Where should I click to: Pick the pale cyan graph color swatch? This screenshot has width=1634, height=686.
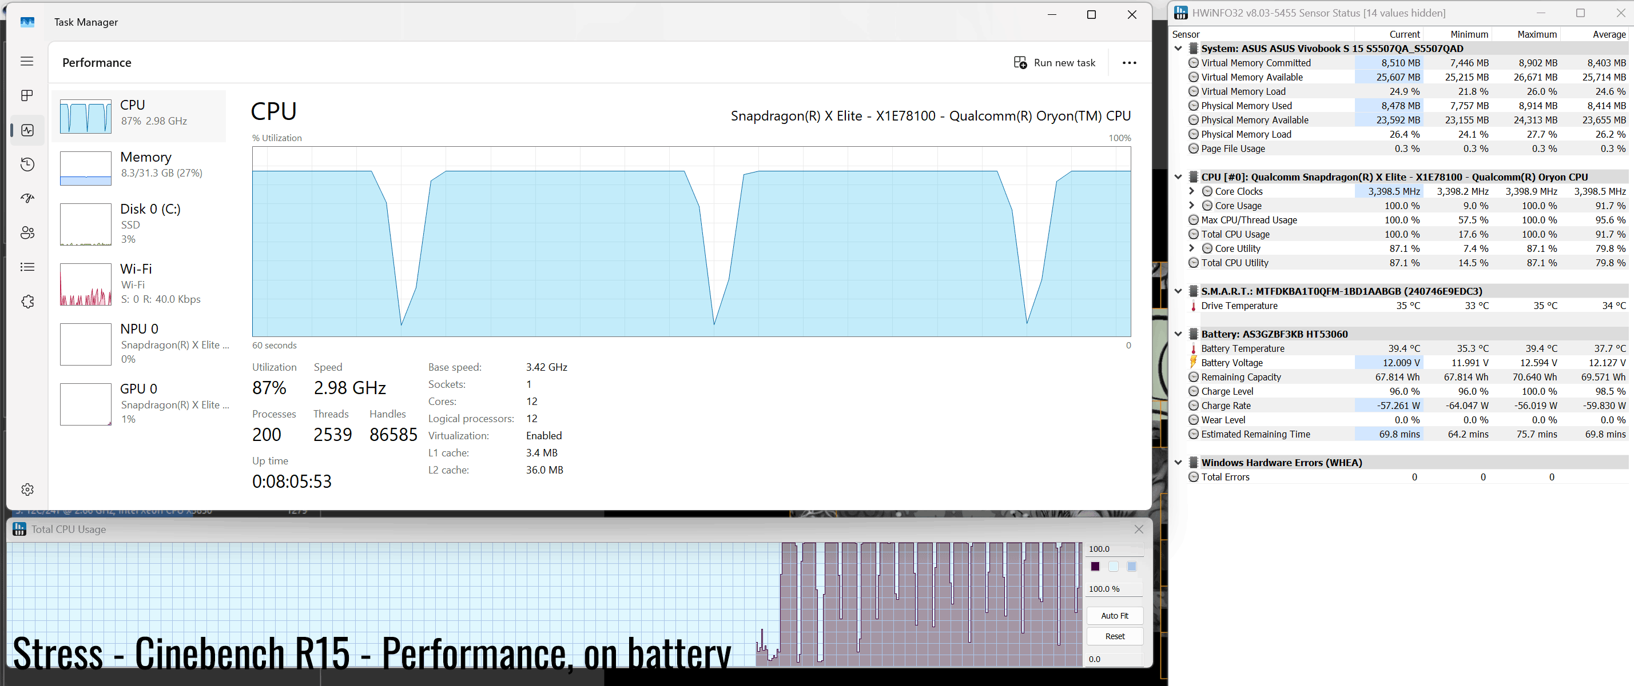pyautogui.click(x=1114, y=567)
